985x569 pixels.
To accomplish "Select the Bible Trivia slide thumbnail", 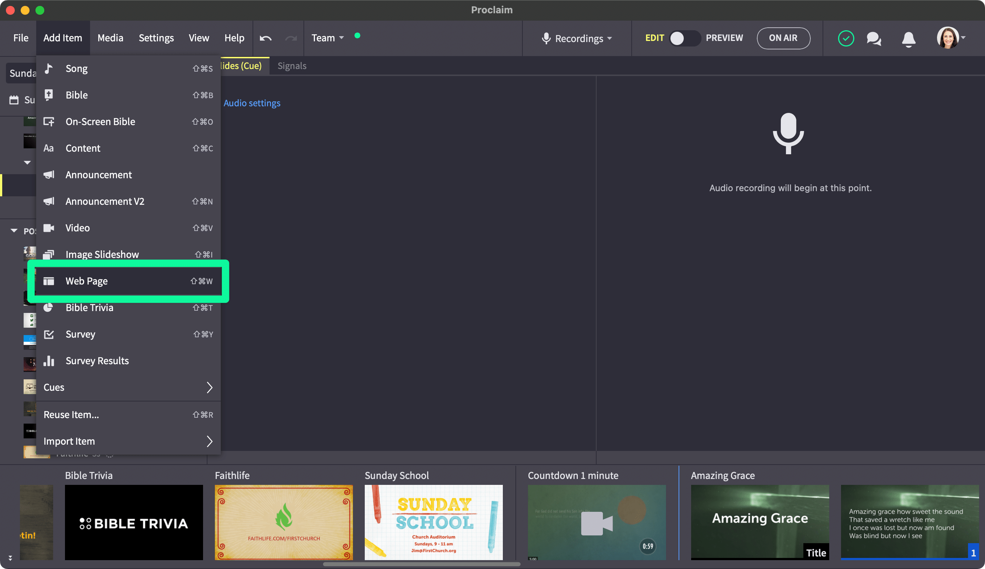I will point(134,522).
